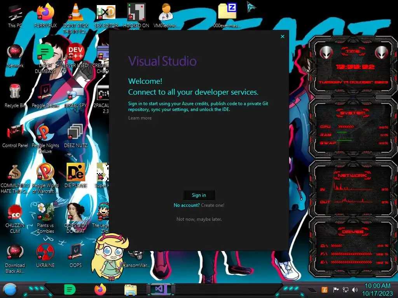
Task: Open the 000exe-mas zip folder
Action: pos(227,16)
